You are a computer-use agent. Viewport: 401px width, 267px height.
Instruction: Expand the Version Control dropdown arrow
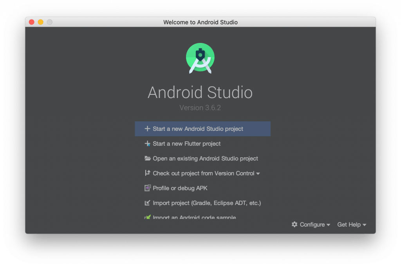(x=258, y=174)
